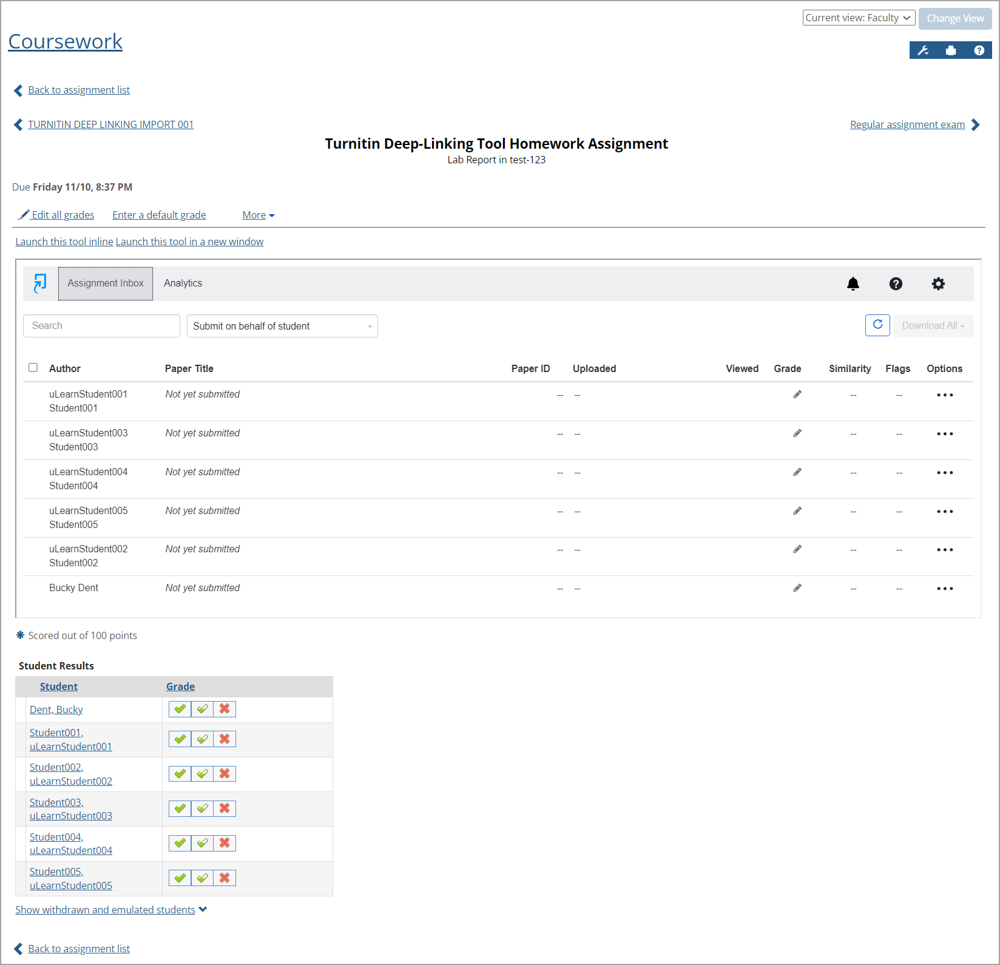Toggle the select-all Author checkbox

33,367
